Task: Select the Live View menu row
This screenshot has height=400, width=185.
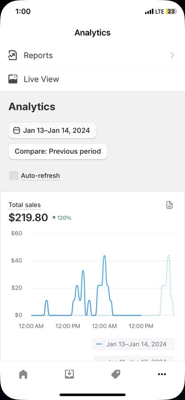Action: coord(92,79)
